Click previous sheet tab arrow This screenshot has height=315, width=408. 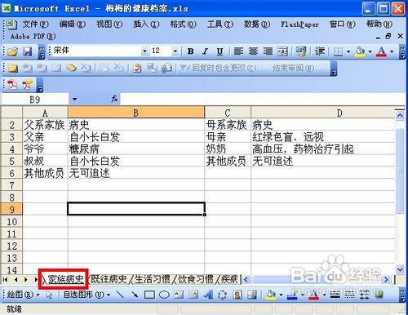pos(16,279)
